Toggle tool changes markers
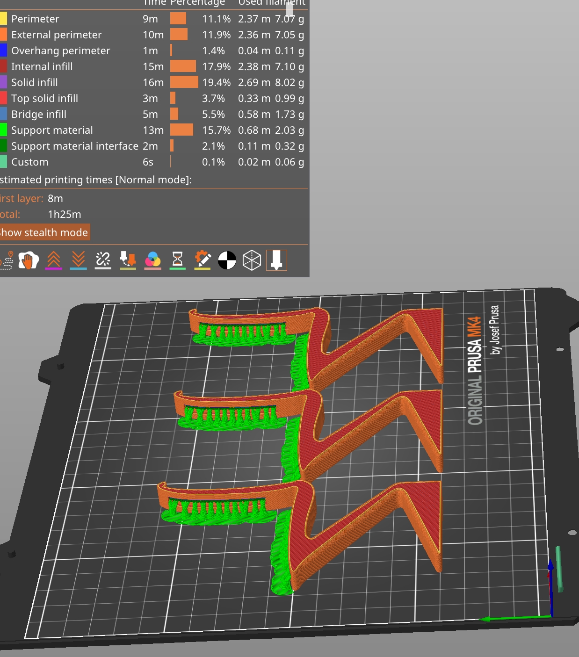 (x=128, y=260)
